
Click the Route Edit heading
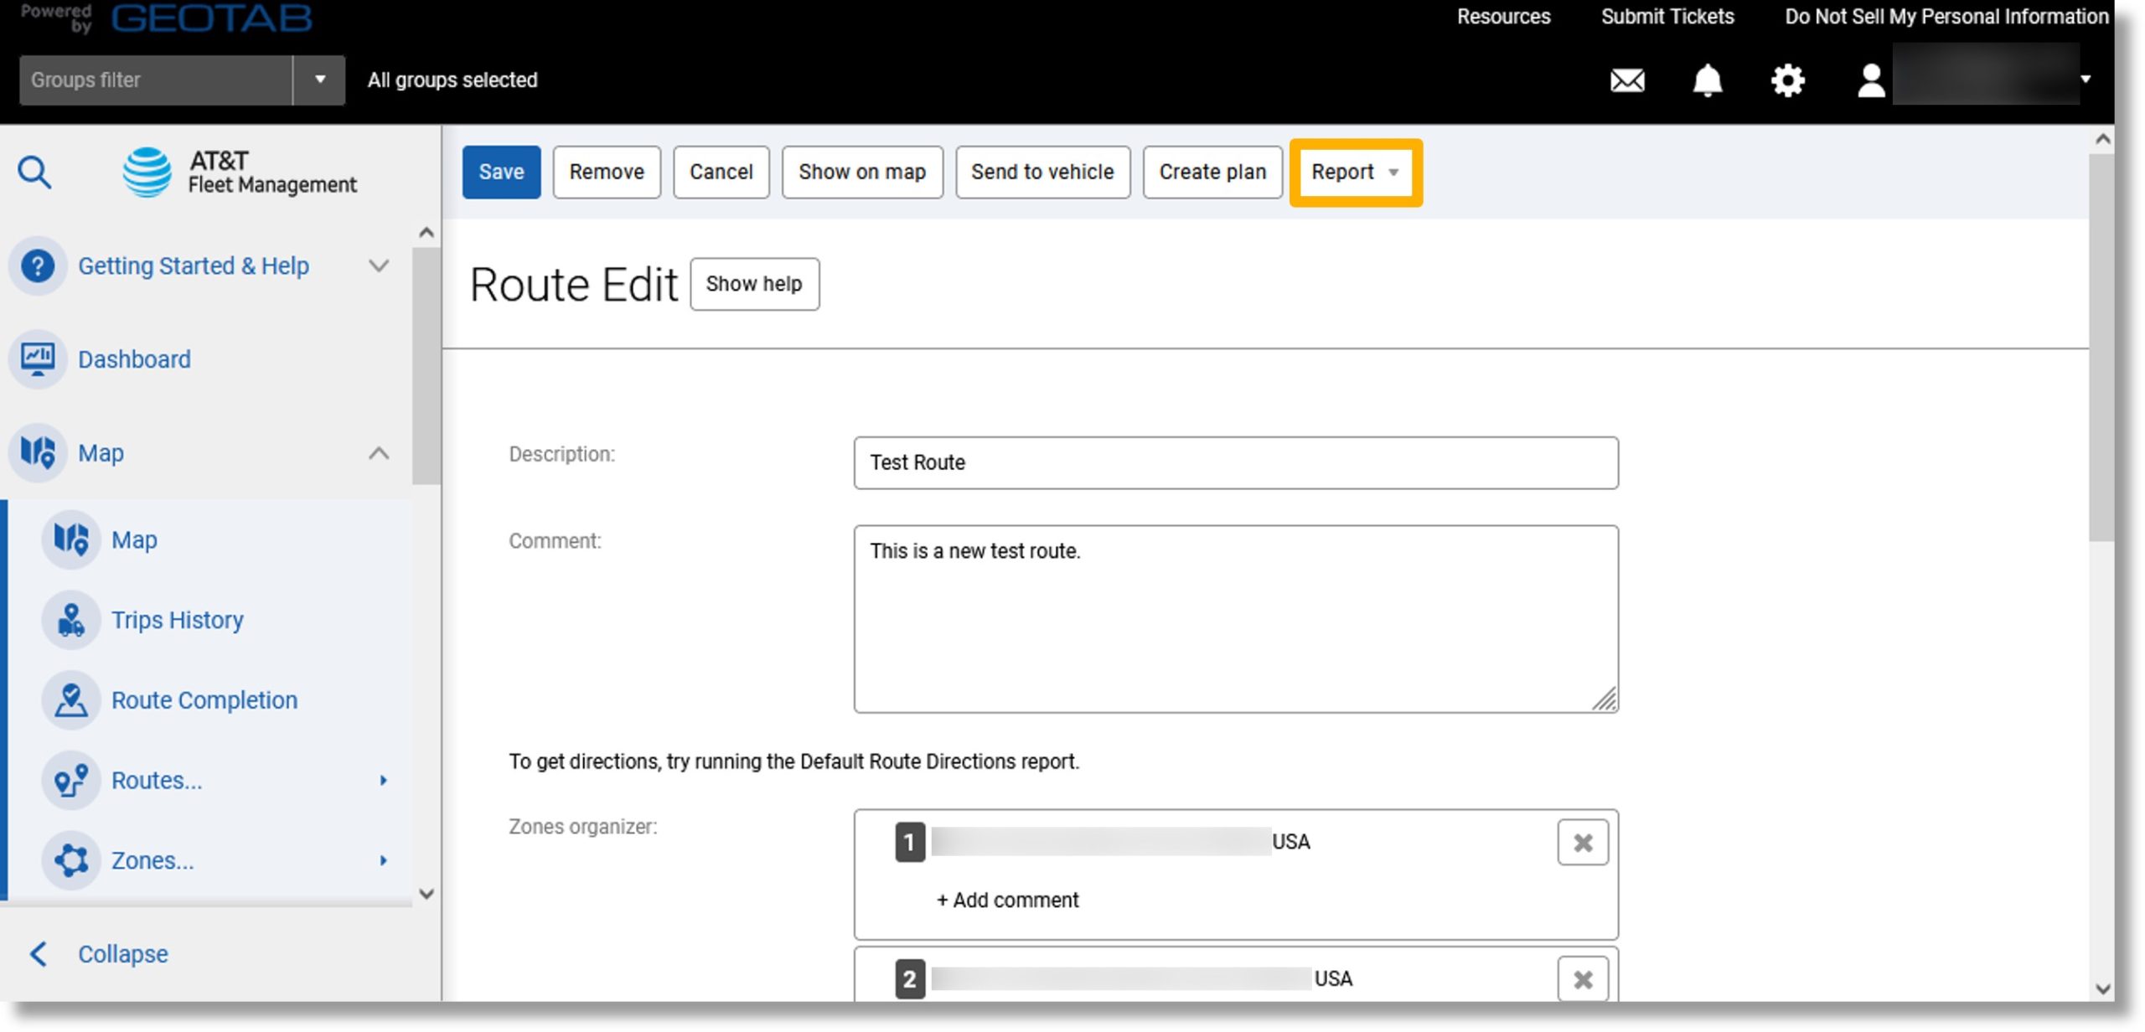tap(573, 285)
